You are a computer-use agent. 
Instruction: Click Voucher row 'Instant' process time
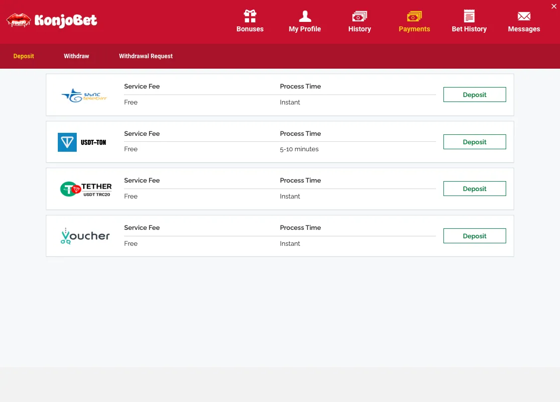click(289, 244)
